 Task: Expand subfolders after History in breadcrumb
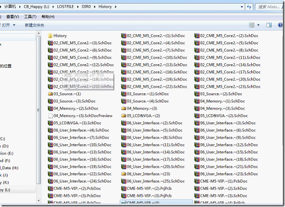115,7
